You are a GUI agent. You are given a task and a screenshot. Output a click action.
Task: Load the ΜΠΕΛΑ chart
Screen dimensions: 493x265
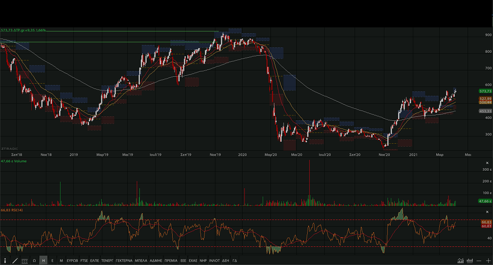coord(141,261)
